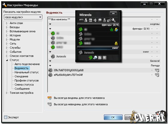The image size is (168, 124).
Task: Click Jurassic's flower icon in the visibility list
Action: coord(53,56)
